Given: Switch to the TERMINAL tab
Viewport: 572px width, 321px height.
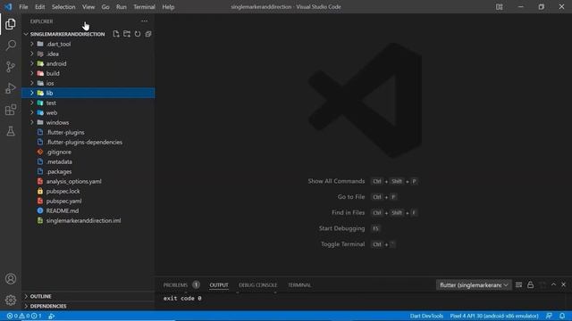Looking at the screenshot, I should [299, 285].
